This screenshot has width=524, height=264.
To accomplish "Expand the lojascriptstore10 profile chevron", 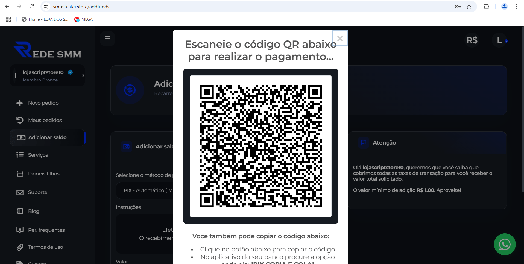I will pyautogui.click(x=83, y=76).
